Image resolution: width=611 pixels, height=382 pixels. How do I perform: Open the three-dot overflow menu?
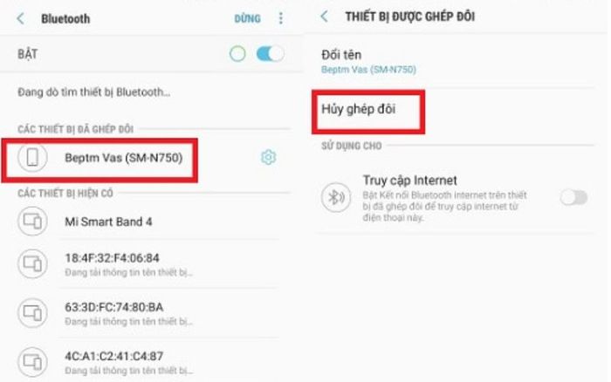pyautogui.click(x=280, y=18)
